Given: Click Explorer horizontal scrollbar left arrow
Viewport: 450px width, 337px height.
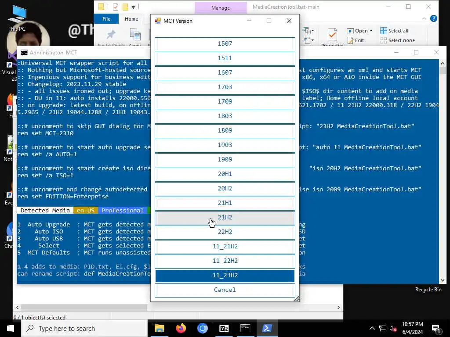Looking at the screenshot, I should (x=17, y=307).
